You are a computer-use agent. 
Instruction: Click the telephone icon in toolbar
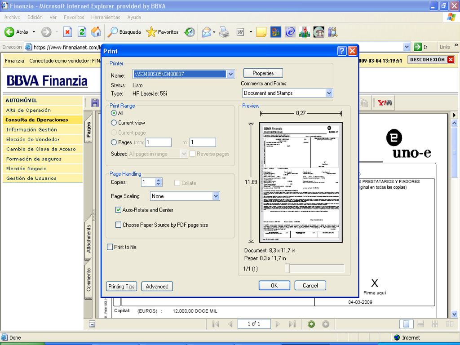(319, 32)
